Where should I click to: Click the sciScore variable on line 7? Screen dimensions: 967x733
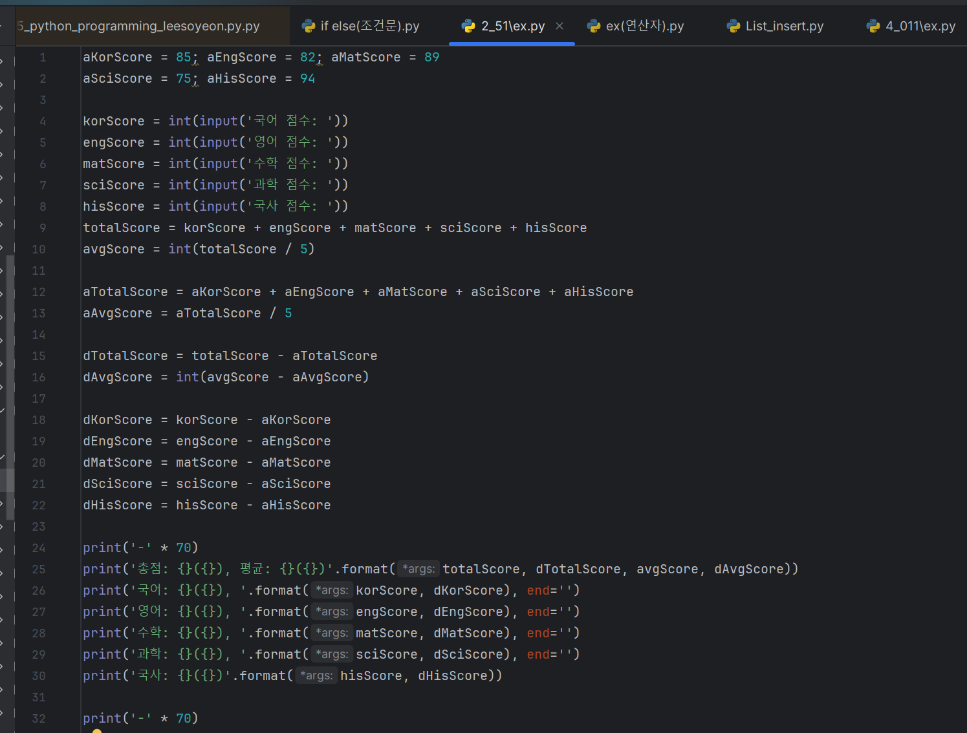pyautogui.click(x=114, y=185)
